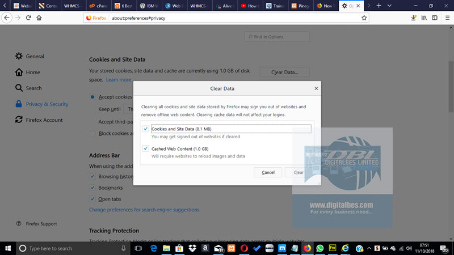The image size is (454, 255).
Task: Switch to the New Tab tab
Action: coord(326,6)
